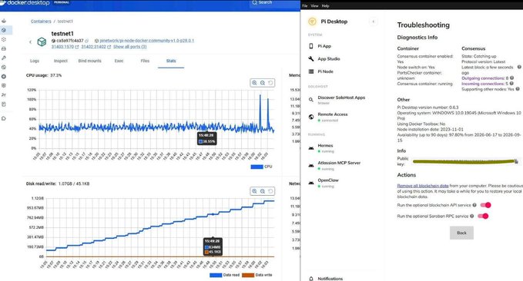Click help icon beside Latest block

(519, 67)
